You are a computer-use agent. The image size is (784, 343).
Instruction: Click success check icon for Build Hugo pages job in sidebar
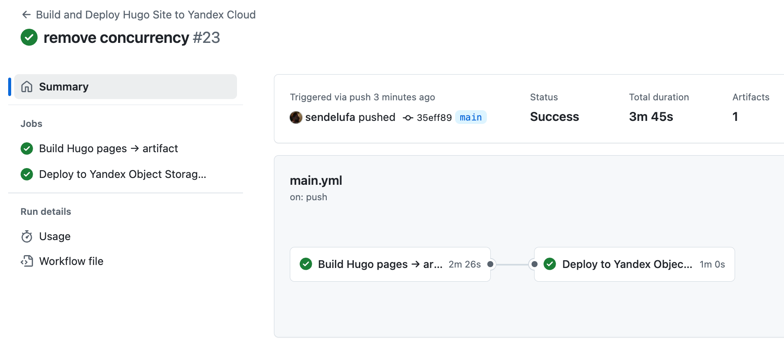point(27,148)
